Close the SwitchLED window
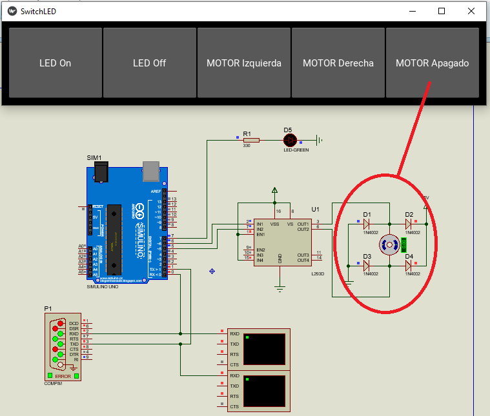 (x=471, y=11)
